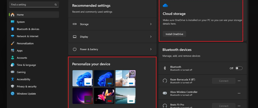Click the Install OneDrive button

[174, 34]
